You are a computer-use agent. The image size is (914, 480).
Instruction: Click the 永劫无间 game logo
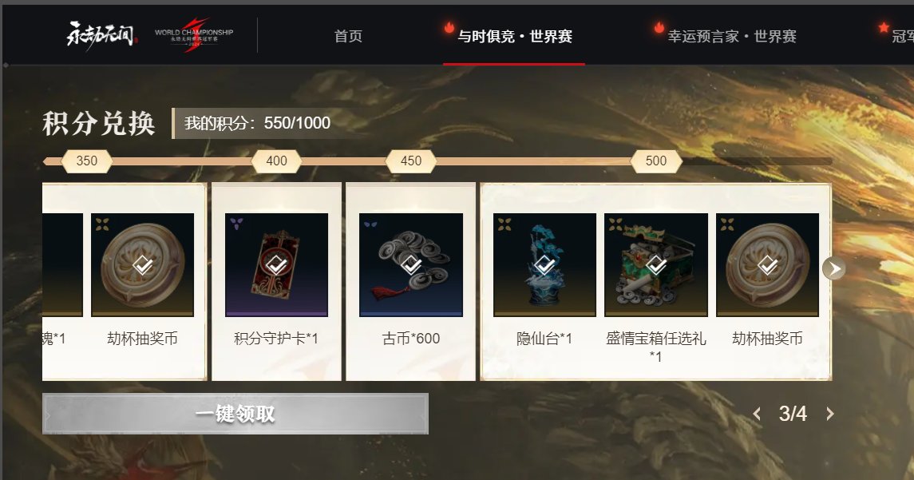(x=102, y=36)
